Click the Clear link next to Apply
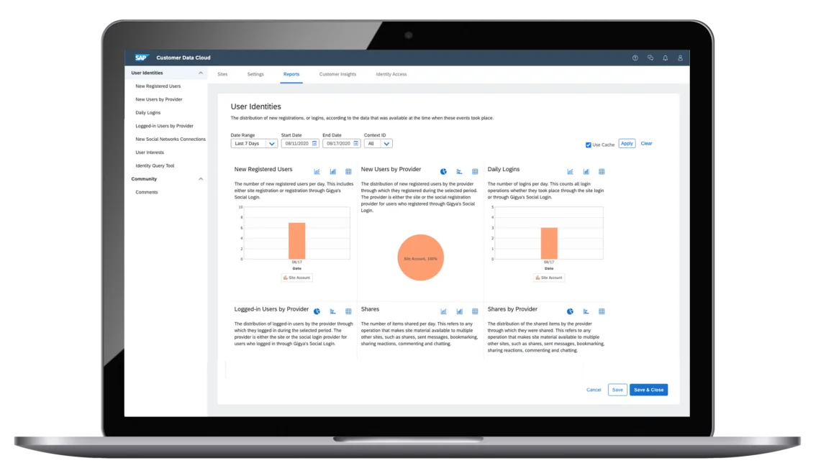Screen dimensions: 826x476 645,144
